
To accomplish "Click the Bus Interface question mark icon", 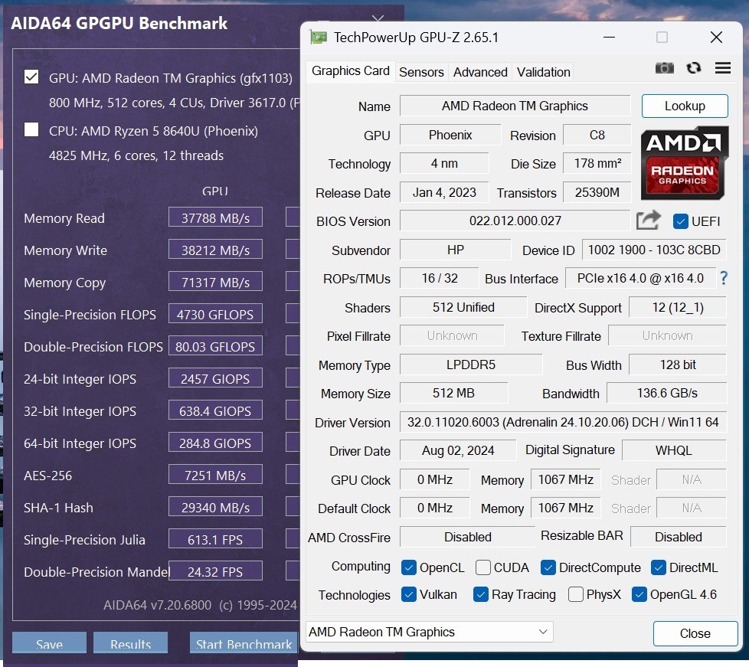I will tap(723, 278).
